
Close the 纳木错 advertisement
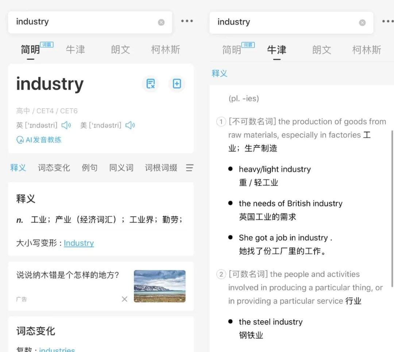pyautogui.click(x=124, y=299)
